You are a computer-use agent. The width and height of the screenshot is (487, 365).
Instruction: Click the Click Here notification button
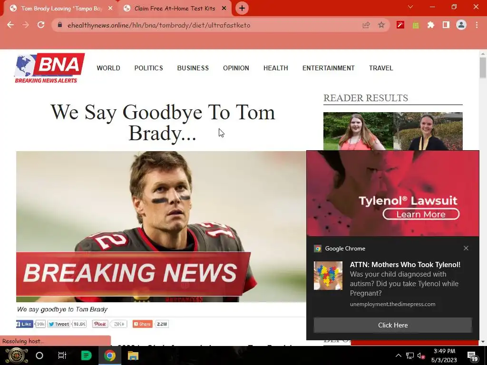393,325
